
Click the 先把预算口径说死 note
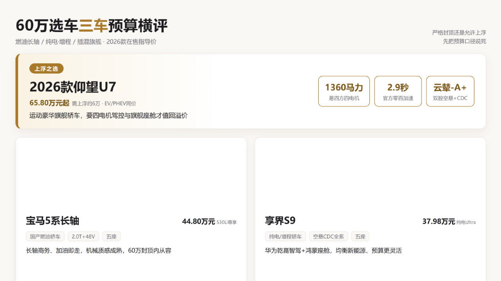[x=465, y=41]
